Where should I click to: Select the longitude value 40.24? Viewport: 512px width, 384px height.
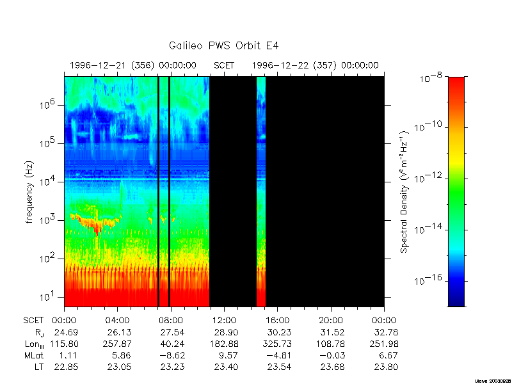(172, 344)
